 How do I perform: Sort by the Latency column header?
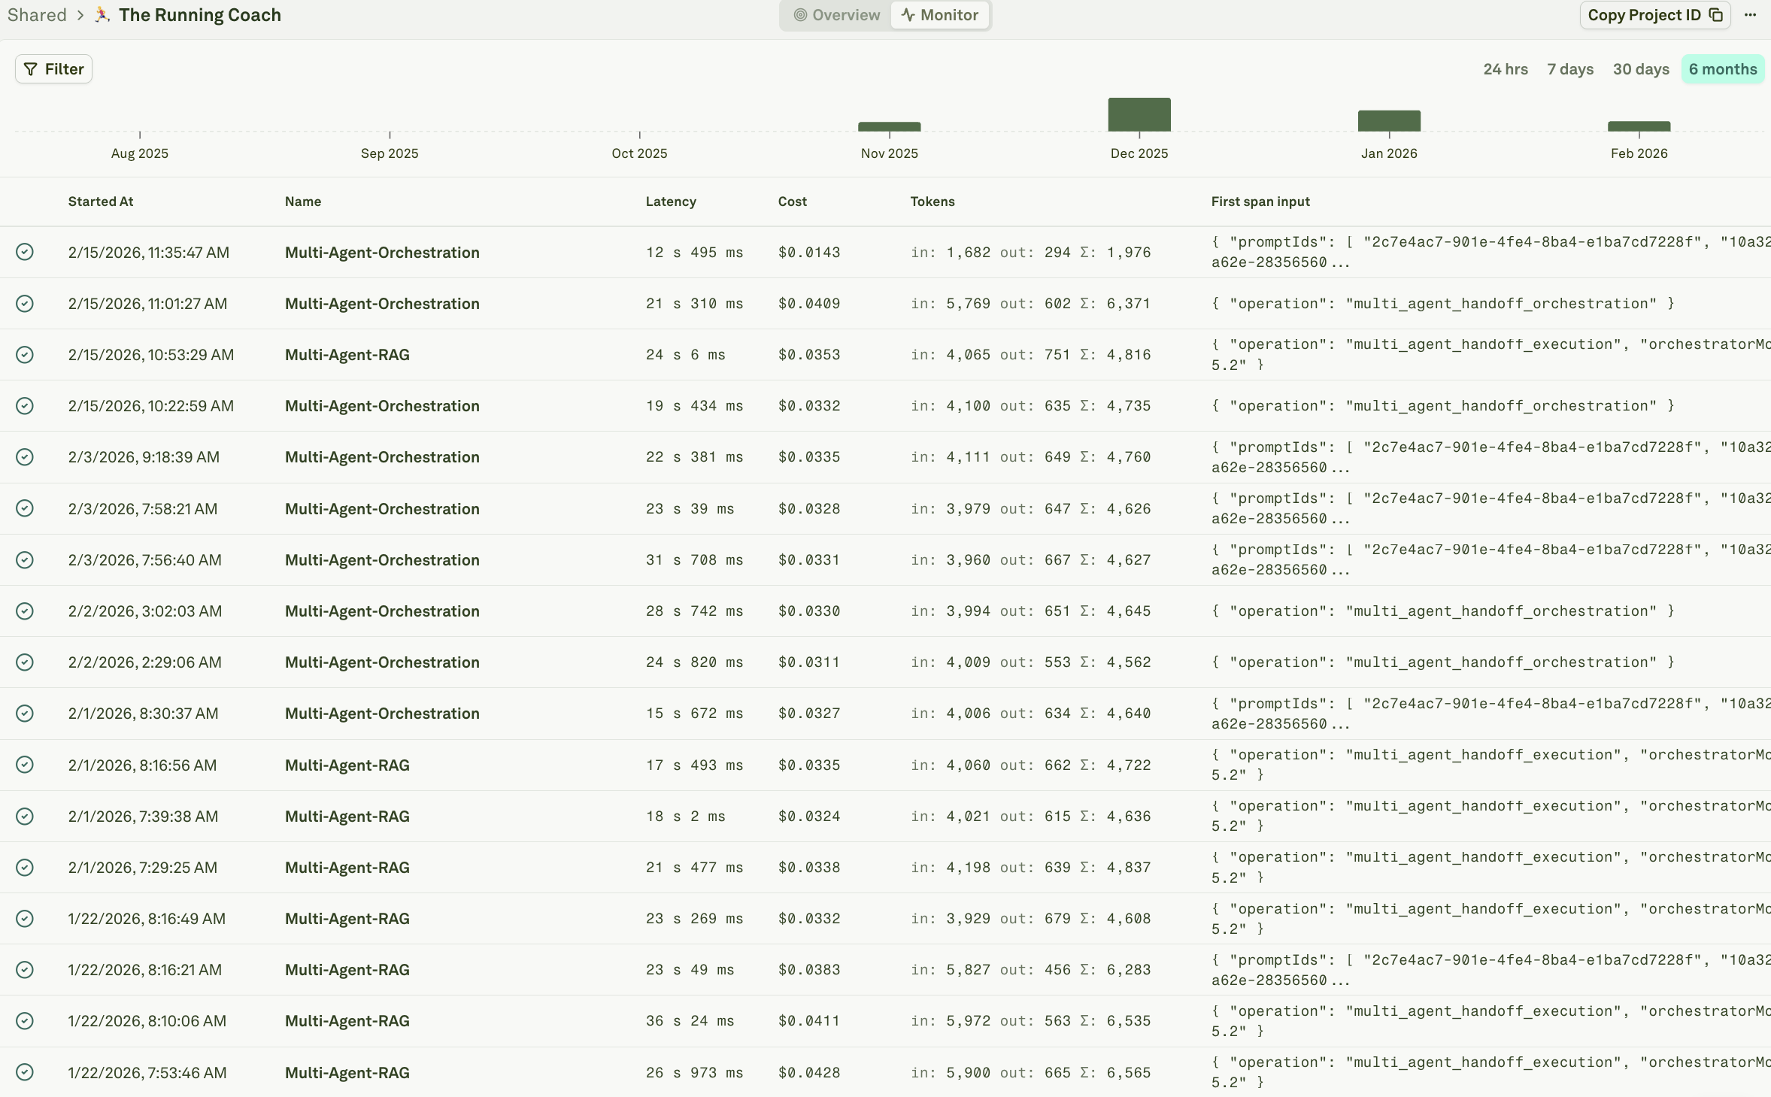tap(670, 201)
